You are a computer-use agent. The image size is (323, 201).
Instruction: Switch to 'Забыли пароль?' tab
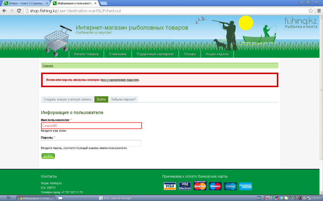click(x=123, y=99)
